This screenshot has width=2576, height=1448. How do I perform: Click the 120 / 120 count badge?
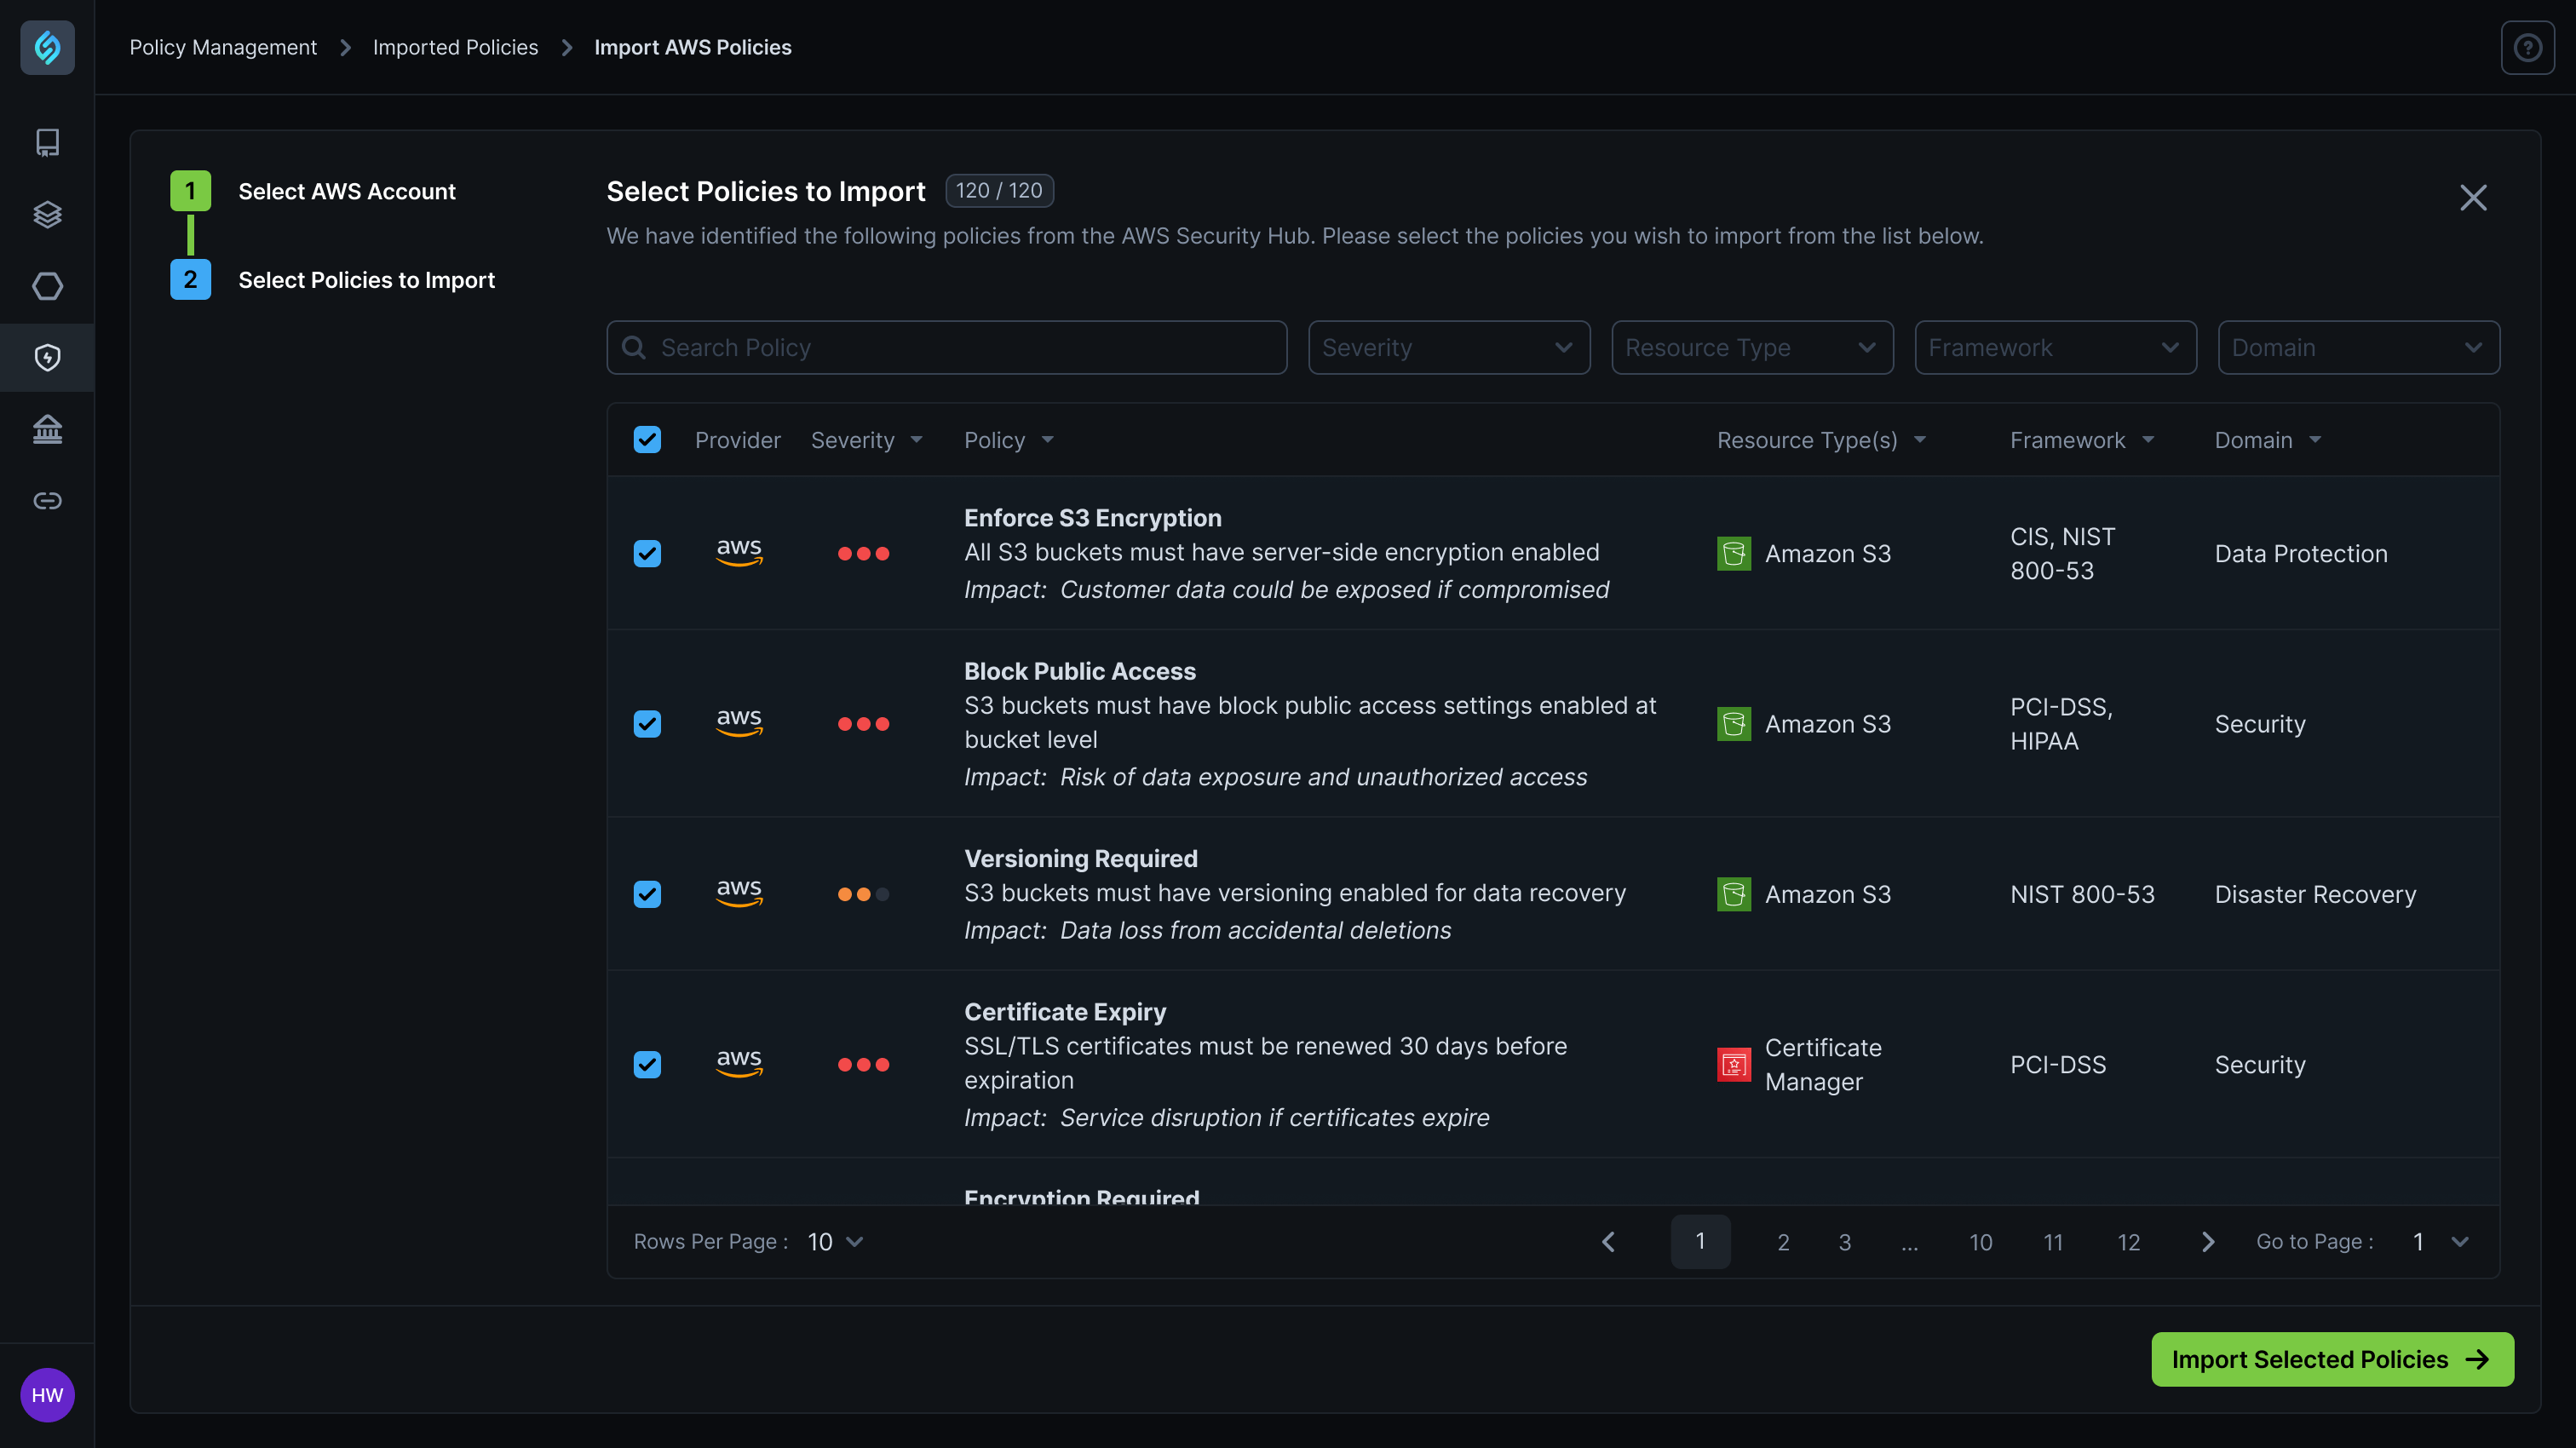(x=999, y=190)
